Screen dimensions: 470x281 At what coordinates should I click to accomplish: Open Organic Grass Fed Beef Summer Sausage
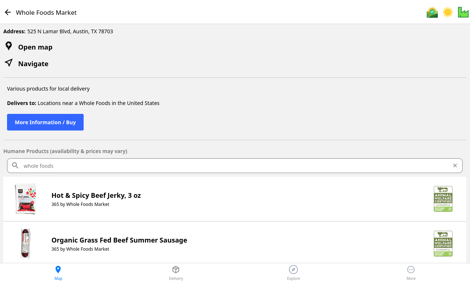(x=235, y=242)
